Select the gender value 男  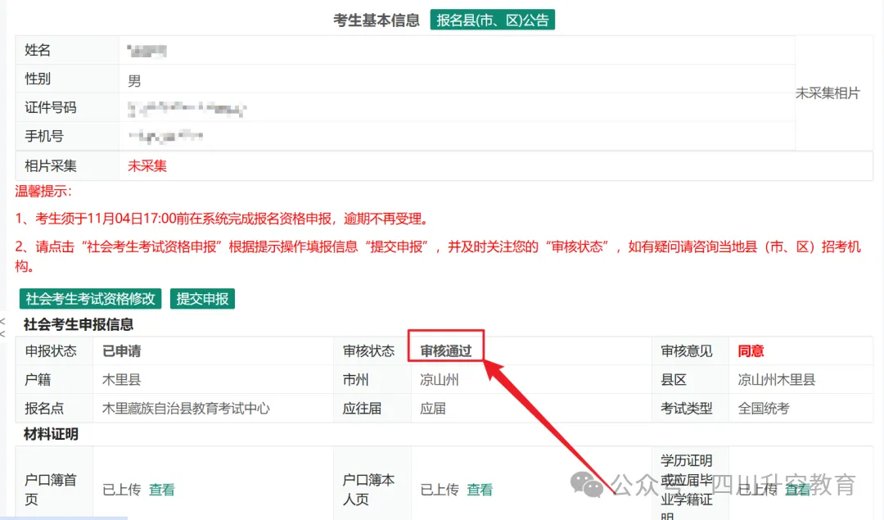pos(134,80)
